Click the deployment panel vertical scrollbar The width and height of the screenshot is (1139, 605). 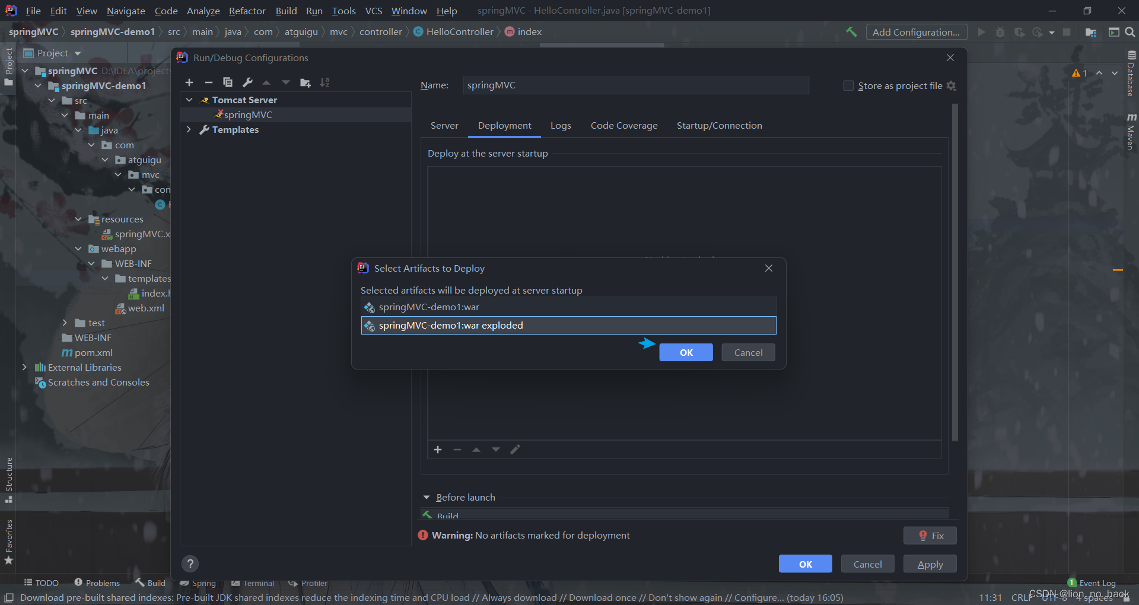pyautogui.click(x=955, y=272)
